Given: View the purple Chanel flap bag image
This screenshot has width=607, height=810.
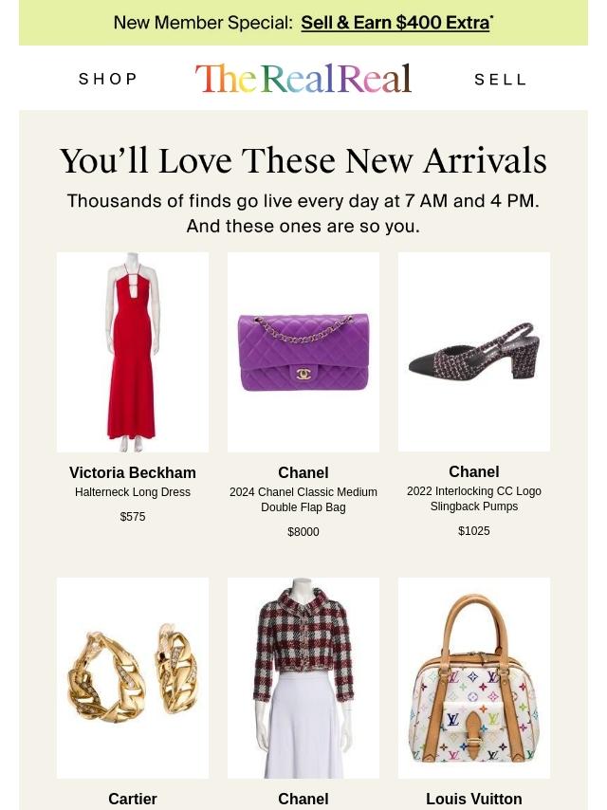Looking at the screenshot, I should pos(303,352).
